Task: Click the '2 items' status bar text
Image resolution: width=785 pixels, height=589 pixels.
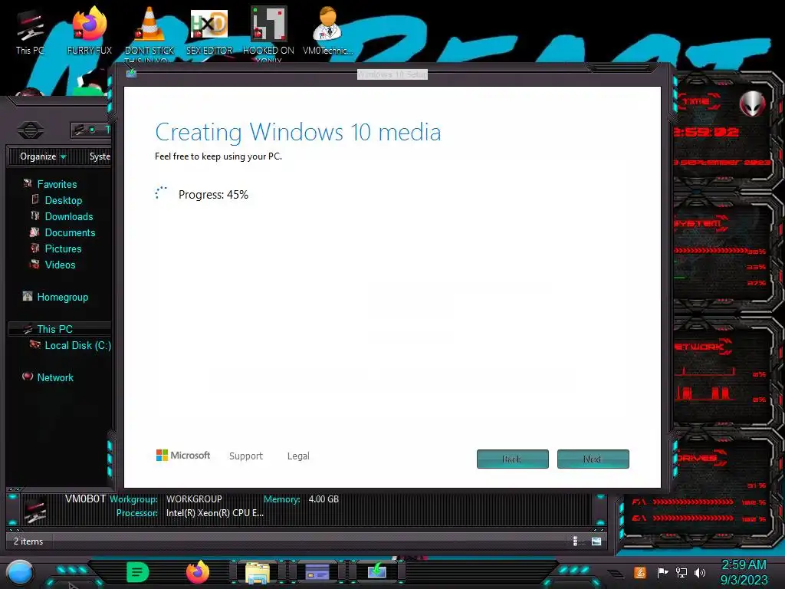Action: (28, 541)
